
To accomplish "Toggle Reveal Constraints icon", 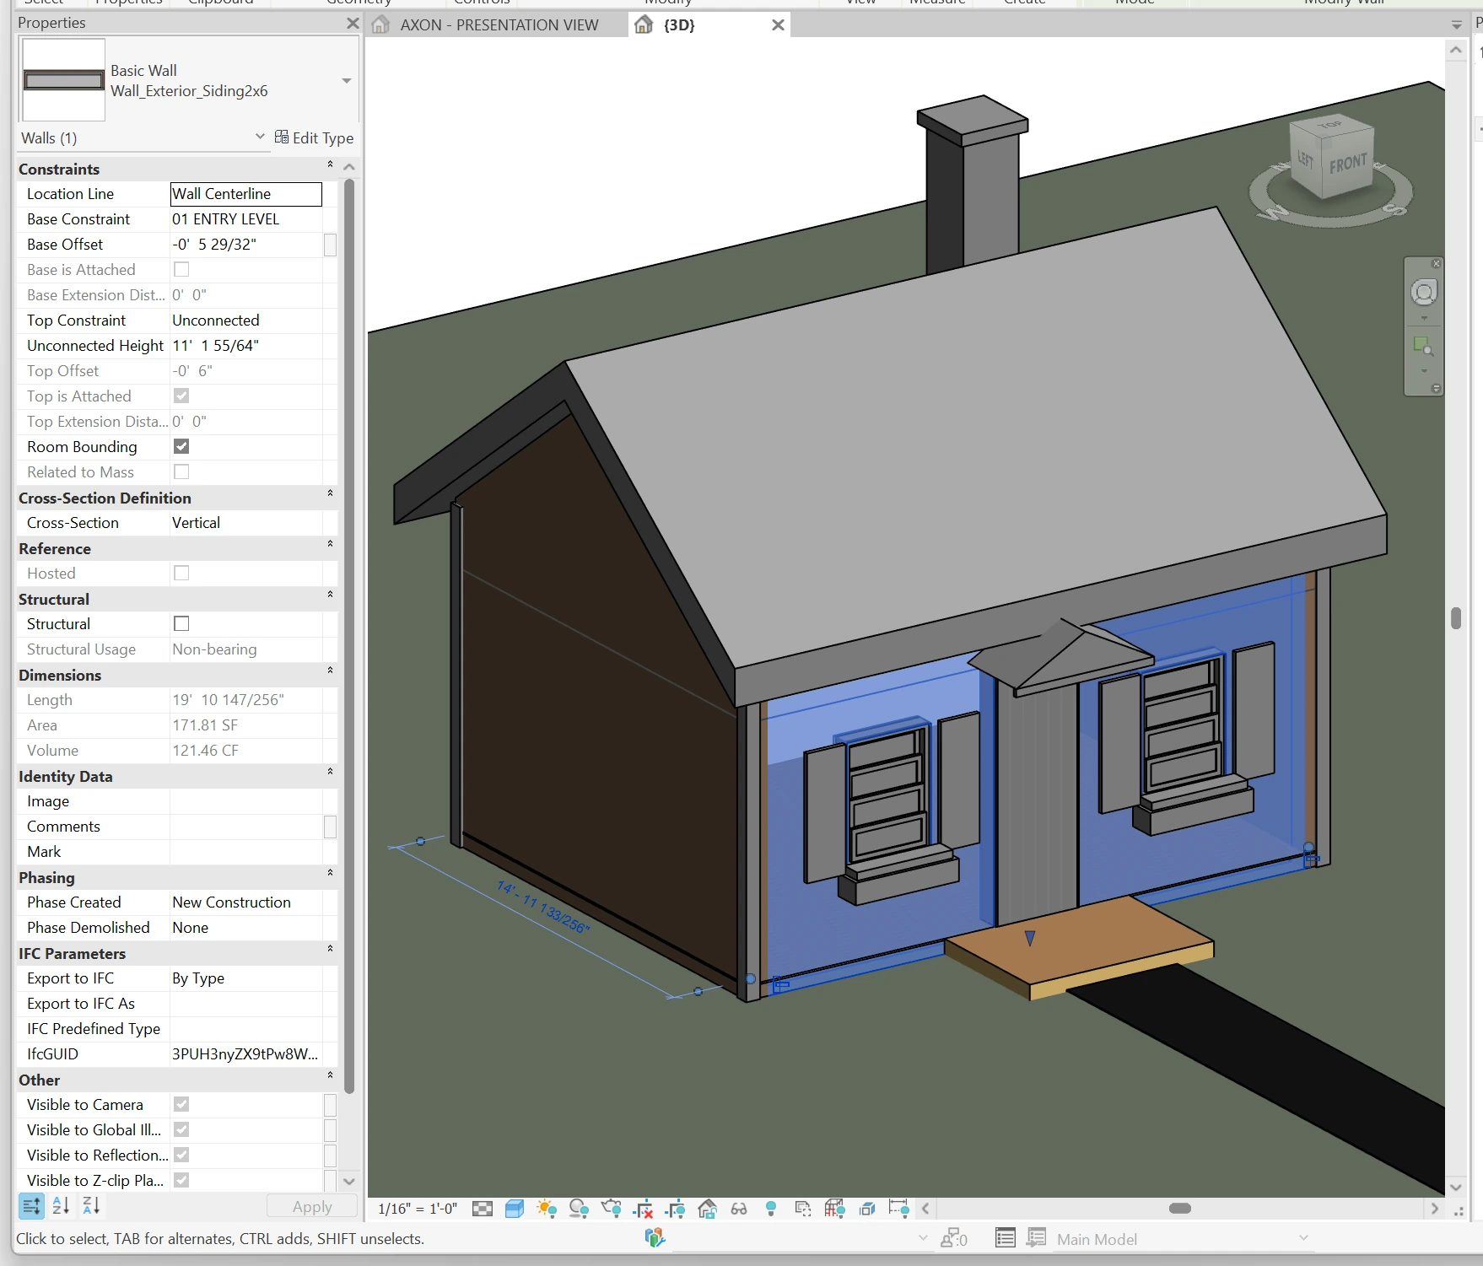I will click(x=899, y=1209).
